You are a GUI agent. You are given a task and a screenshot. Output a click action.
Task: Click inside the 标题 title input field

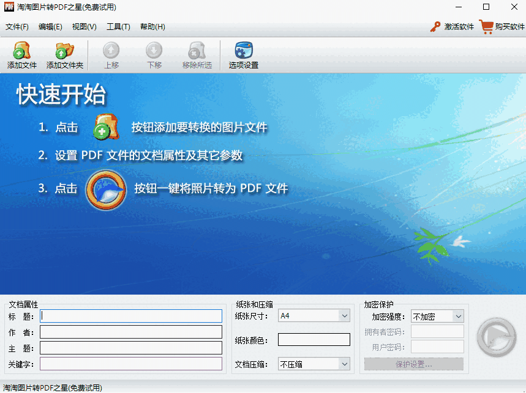pos(130,316)
